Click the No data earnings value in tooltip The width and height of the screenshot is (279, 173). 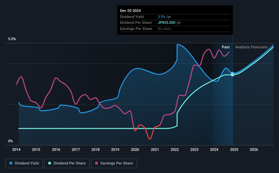(x=164, y=29)
